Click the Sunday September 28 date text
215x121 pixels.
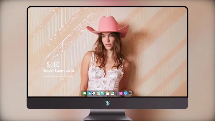[59, 71]
